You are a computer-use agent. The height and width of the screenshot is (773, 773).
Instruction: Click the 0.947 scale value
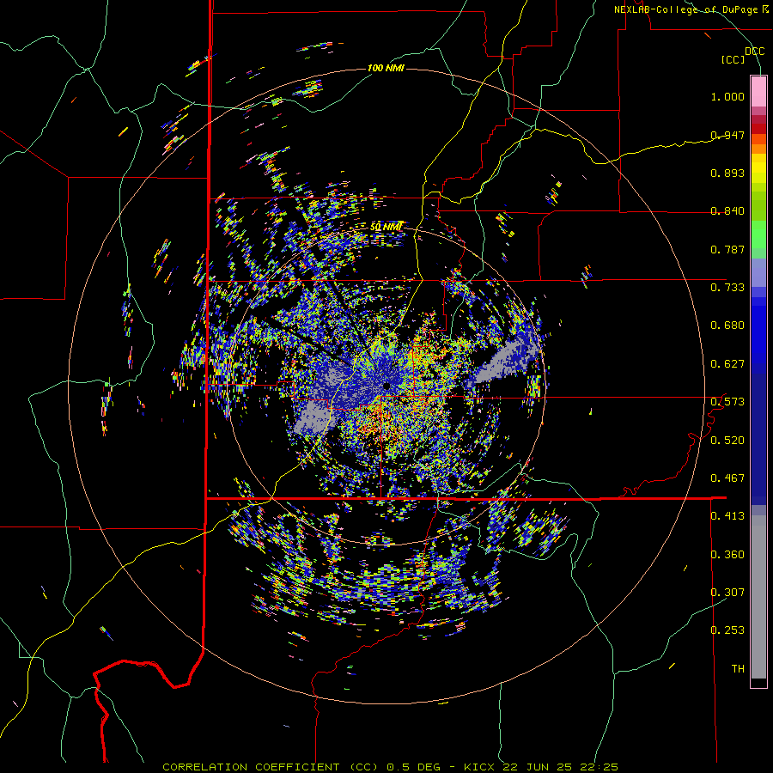point(727,135)
